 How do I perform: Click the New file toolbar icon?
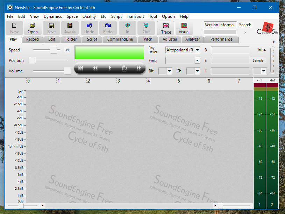(x=14, y=28)
